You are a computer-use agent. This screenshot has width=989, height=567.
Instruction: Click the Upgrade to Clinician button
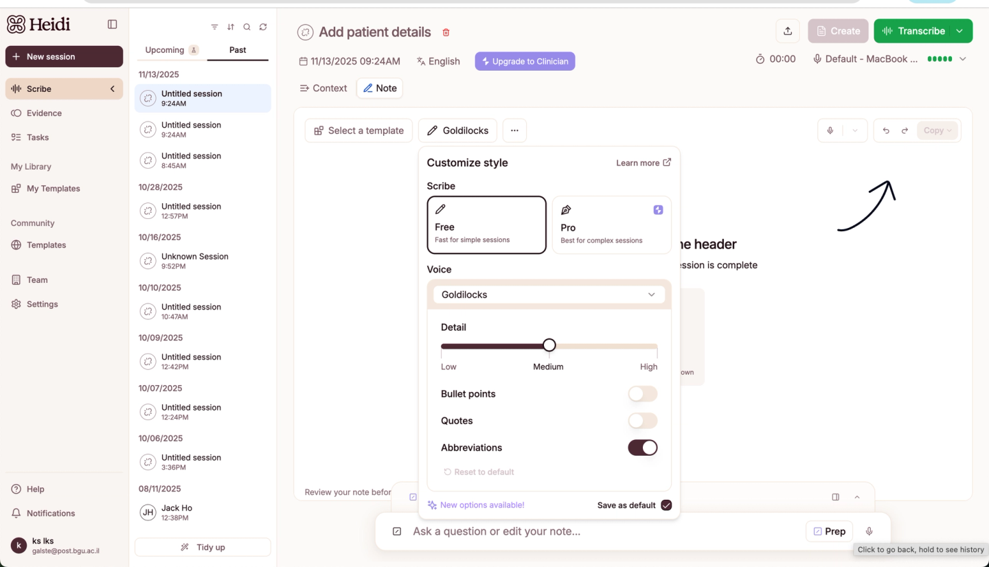(525, 61)
